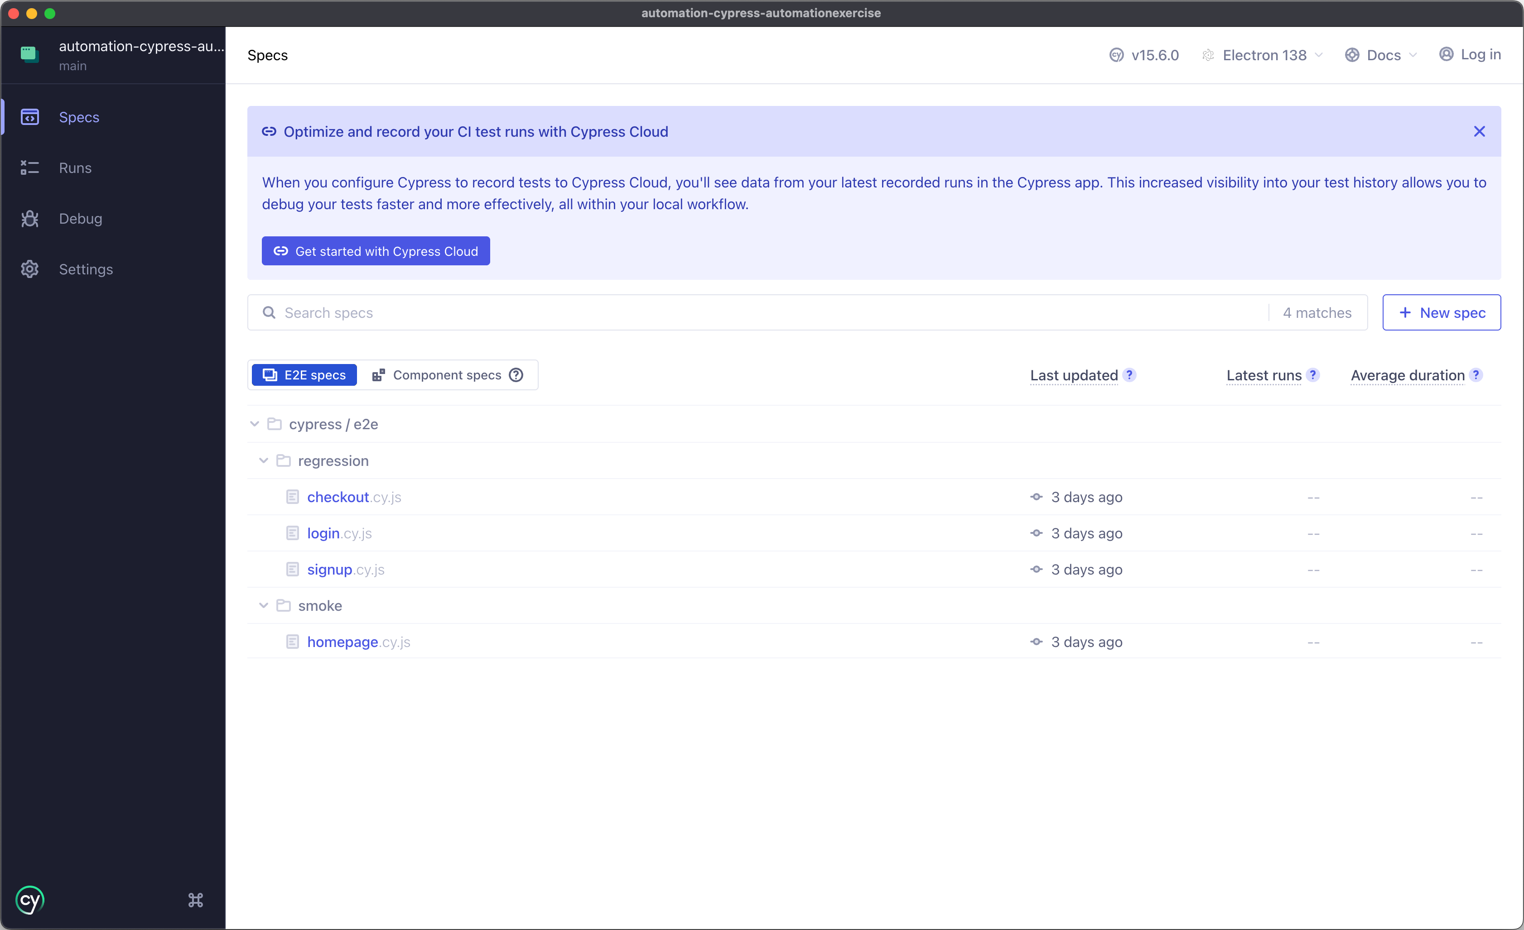Click the Runs list icon in sidebar
This screenshot has width=1524, height=930.
pos(30,168)
